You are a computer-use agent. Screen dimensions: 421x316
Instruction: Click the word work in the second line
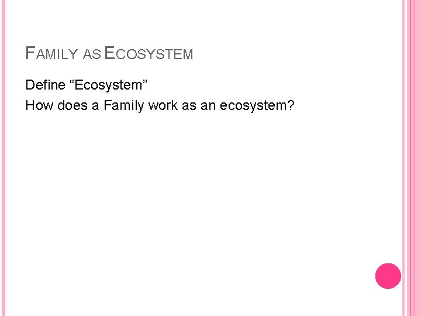[163, 105]
